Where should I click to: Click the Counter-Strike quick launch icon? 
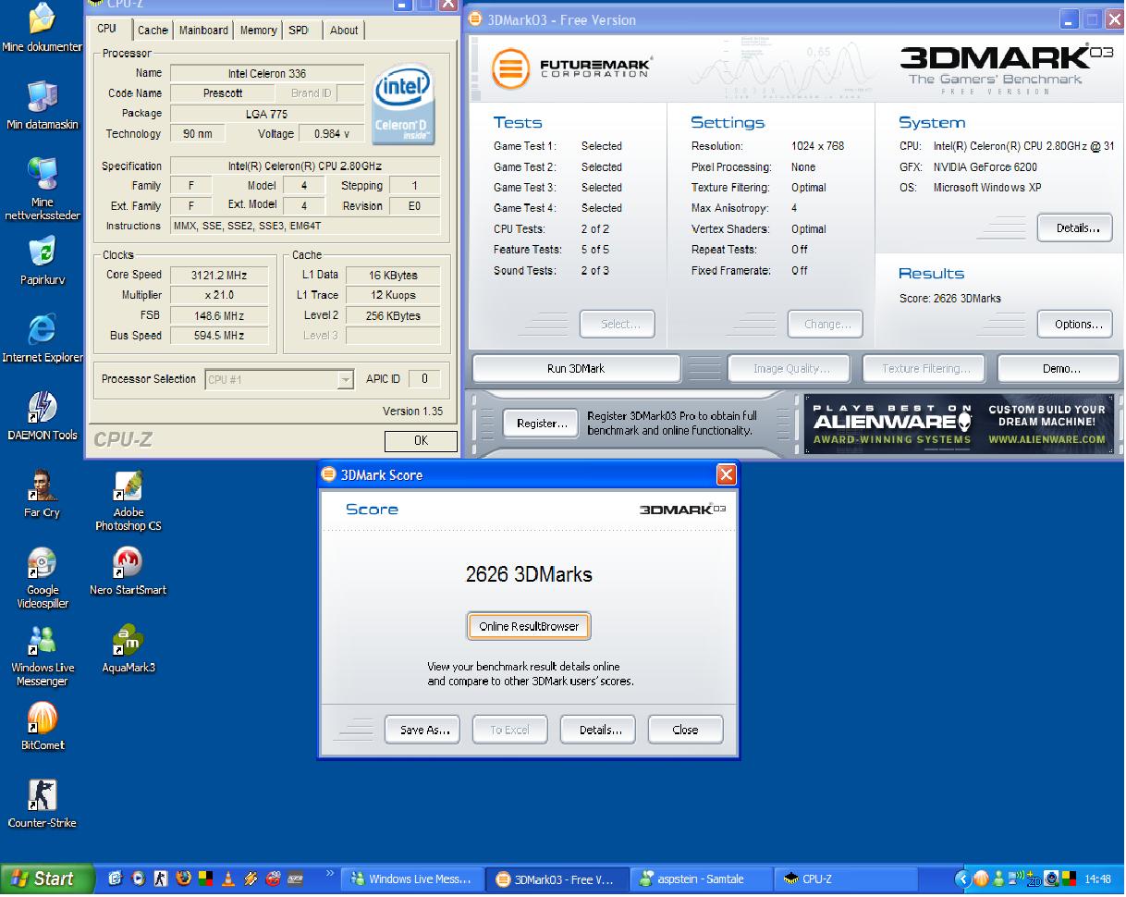[x=161, y=879]
